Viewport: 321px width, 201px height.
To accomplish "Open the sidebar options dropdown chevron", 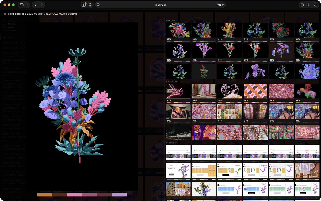I will pyautogui.click(x=27, y=5).
